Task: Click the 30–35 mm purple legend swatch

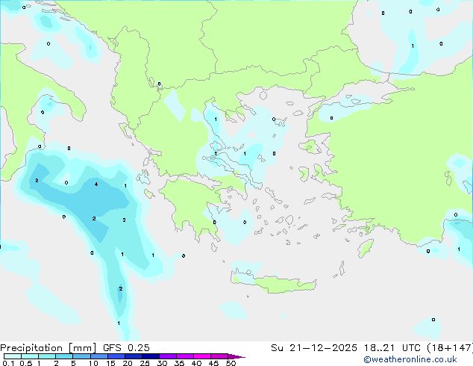Action: click(168, 356)
